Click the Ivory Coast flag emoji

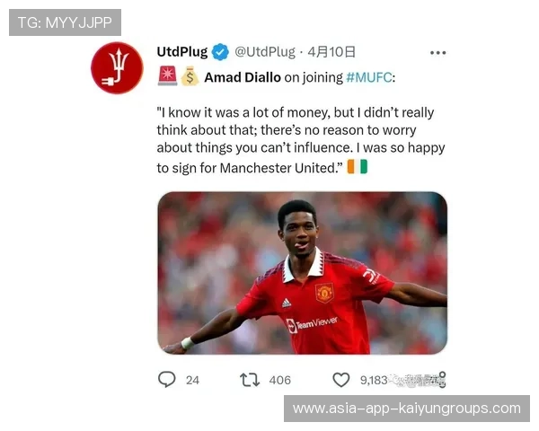coord(358,166)
